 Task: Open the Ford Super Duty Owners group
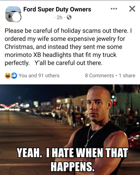coord(57,9)
